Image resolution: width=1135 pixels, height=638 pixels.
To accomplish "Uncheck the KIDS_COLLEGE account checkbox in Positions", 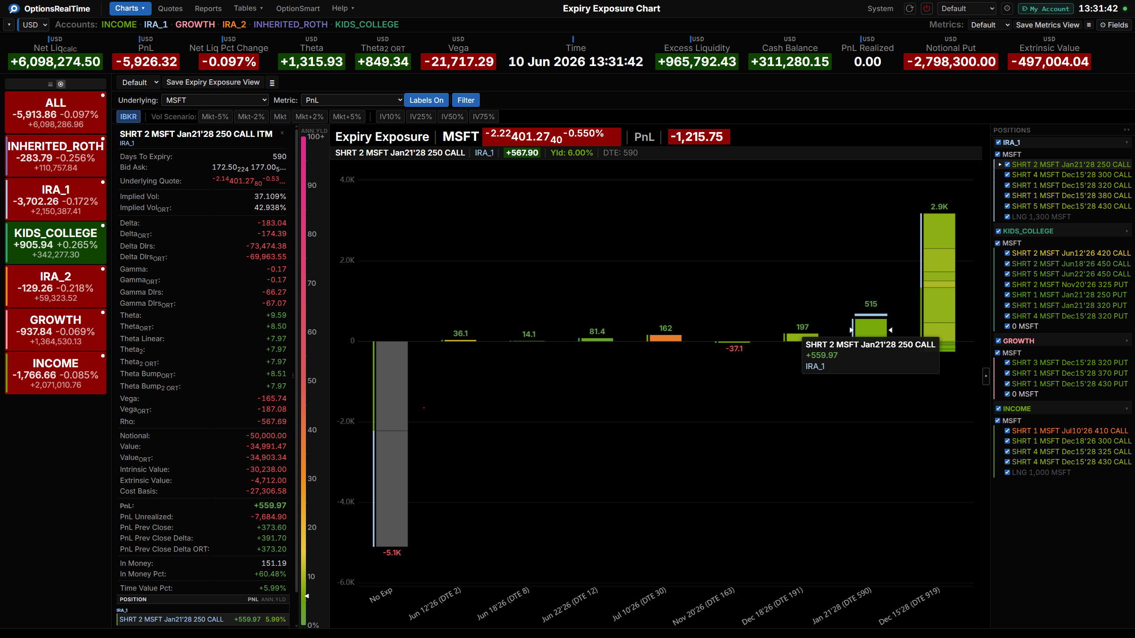I will pyautogui.click(x=998, y=231).
